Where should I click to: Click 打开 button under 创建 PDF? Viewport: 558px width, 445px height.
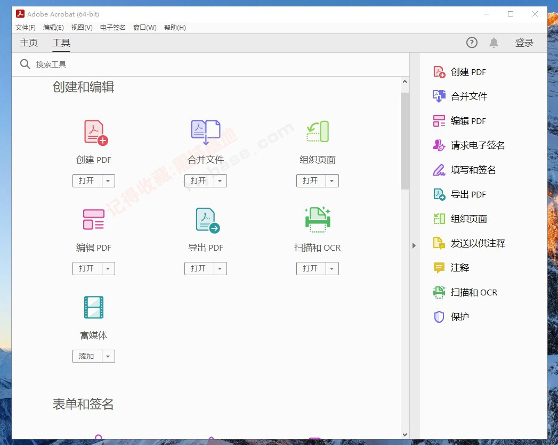pyautogui.click(x=87, y=180)
